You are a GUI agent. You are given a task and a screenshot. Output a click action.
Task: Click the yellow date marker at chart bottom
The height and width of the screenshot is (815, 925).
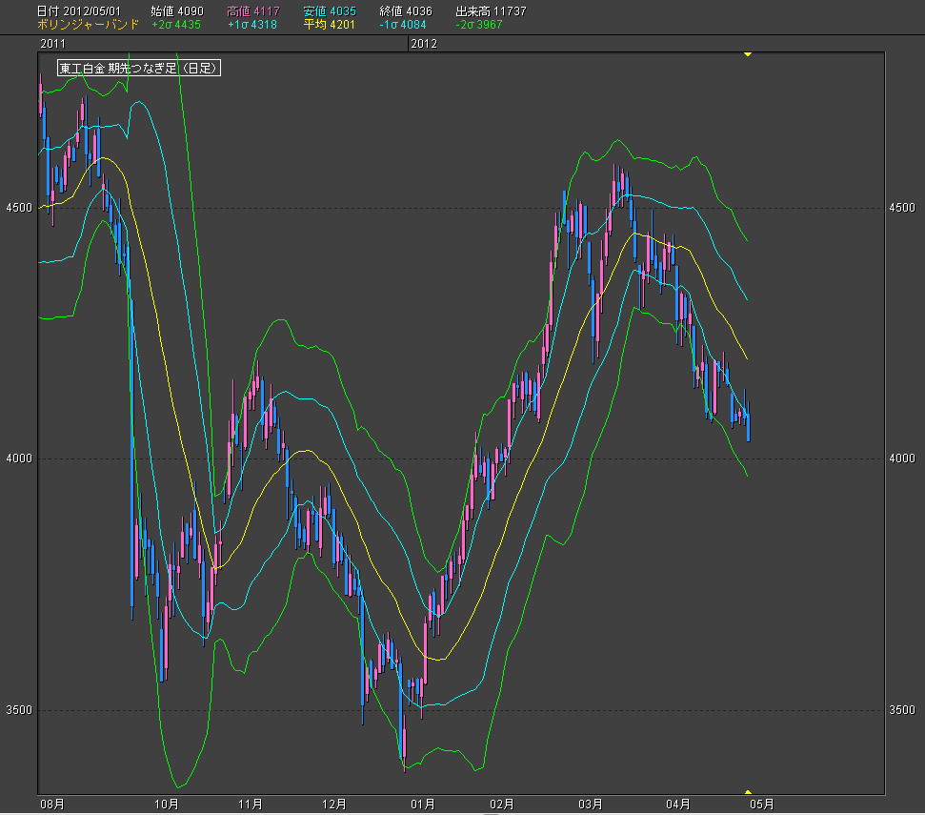pos(748,792)
